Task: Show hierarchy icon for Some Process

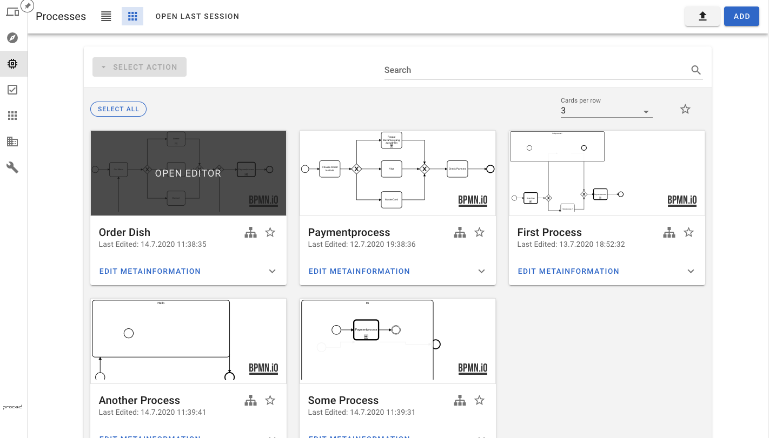Action: click(460, 401)
